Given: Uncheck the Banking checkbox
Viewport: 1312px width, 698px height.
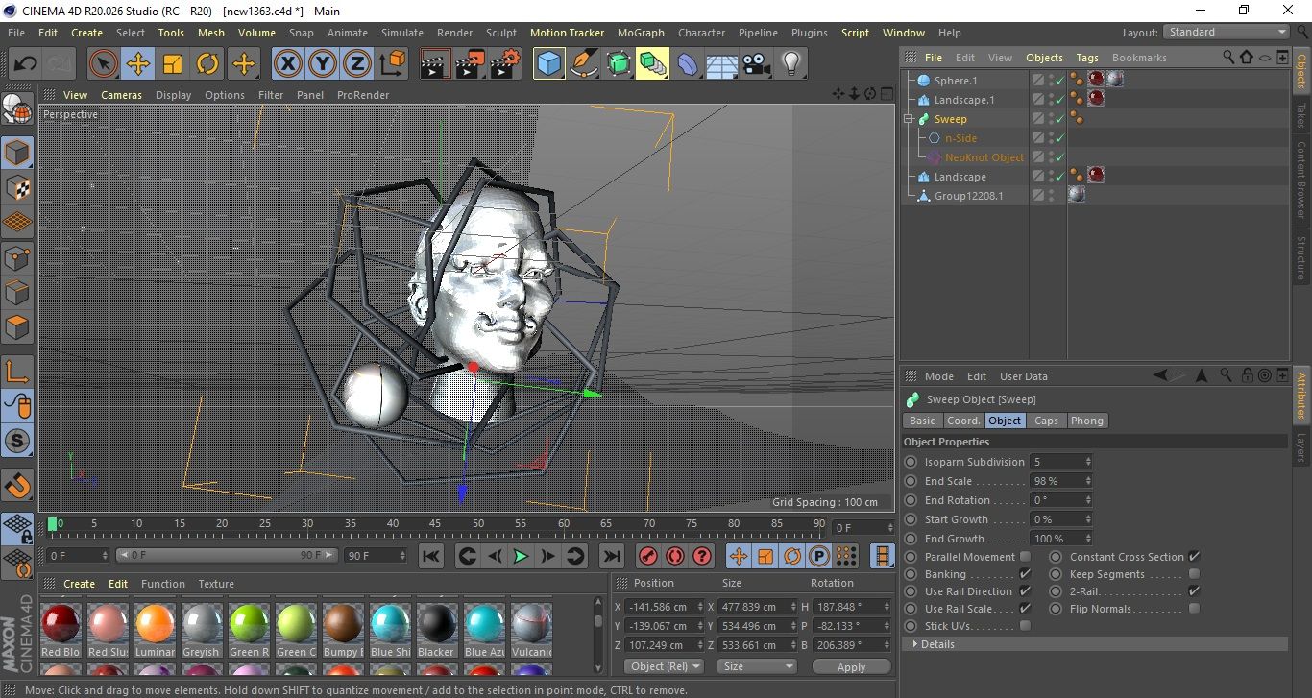Looking at the screenshot, I should click(x=1025, y=574).
